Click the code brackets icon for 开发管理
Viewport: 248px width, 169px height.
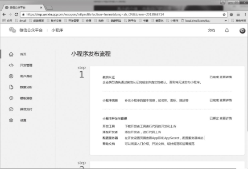(11, 65)
